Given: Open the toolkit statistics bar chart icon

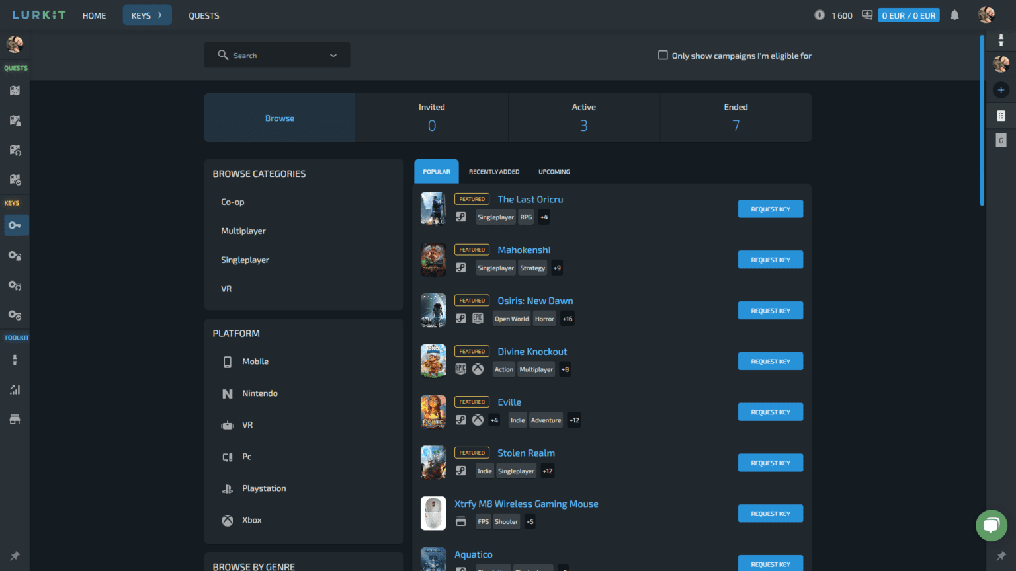Looking at the screenshot, I should point(15,390).
